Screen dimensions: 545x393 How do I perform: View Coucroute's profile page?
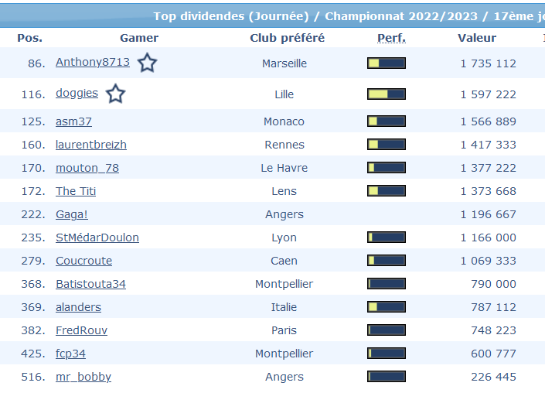coord(83,261)
